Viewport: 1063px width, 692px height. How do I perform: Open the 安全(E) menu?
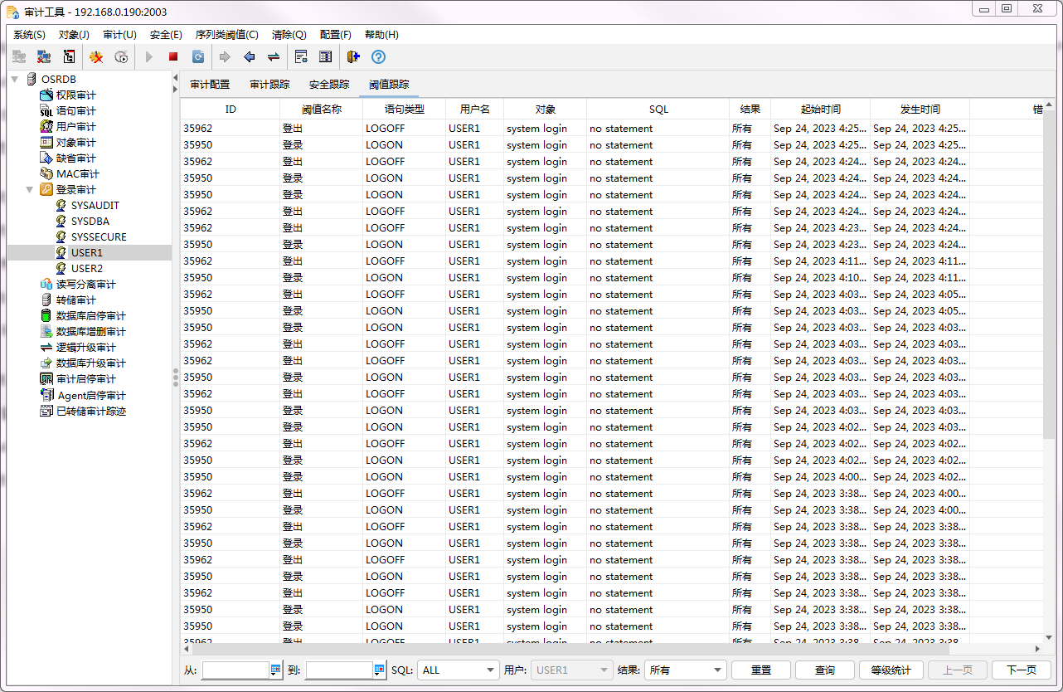[166, 35]
